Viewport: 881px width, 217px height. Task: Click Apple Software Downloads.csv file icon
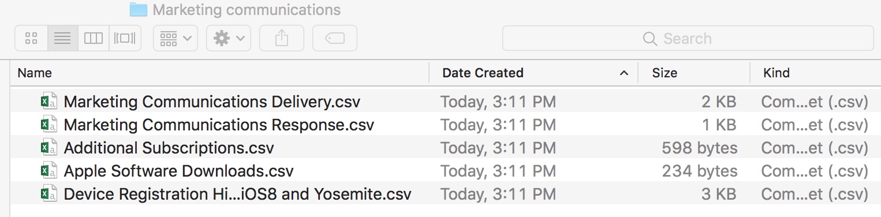pyautogui.click(x=48, y=171)
